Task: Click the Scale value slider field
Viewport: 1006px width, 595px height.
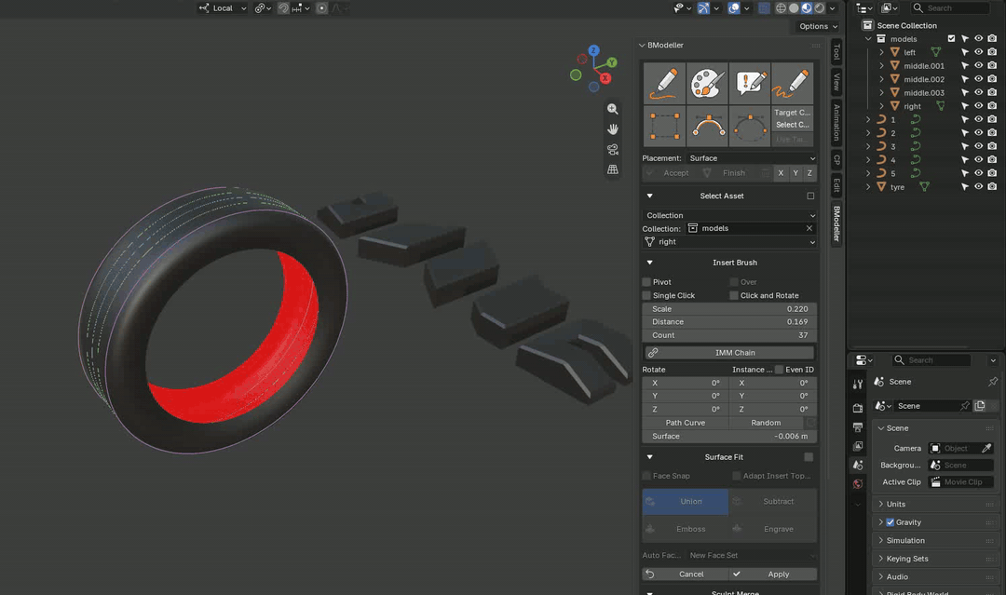Action: (x=729, y=309)
